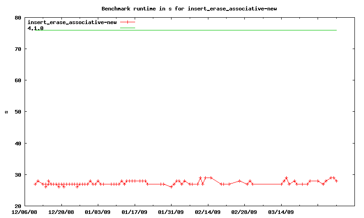
Task: Click the 30 y-axis tick label
Action: (18, 175)
